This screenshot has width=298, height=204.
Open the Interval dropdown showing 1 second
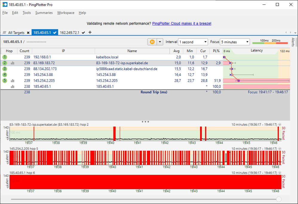pyautogui.click(x=193, y=42)
